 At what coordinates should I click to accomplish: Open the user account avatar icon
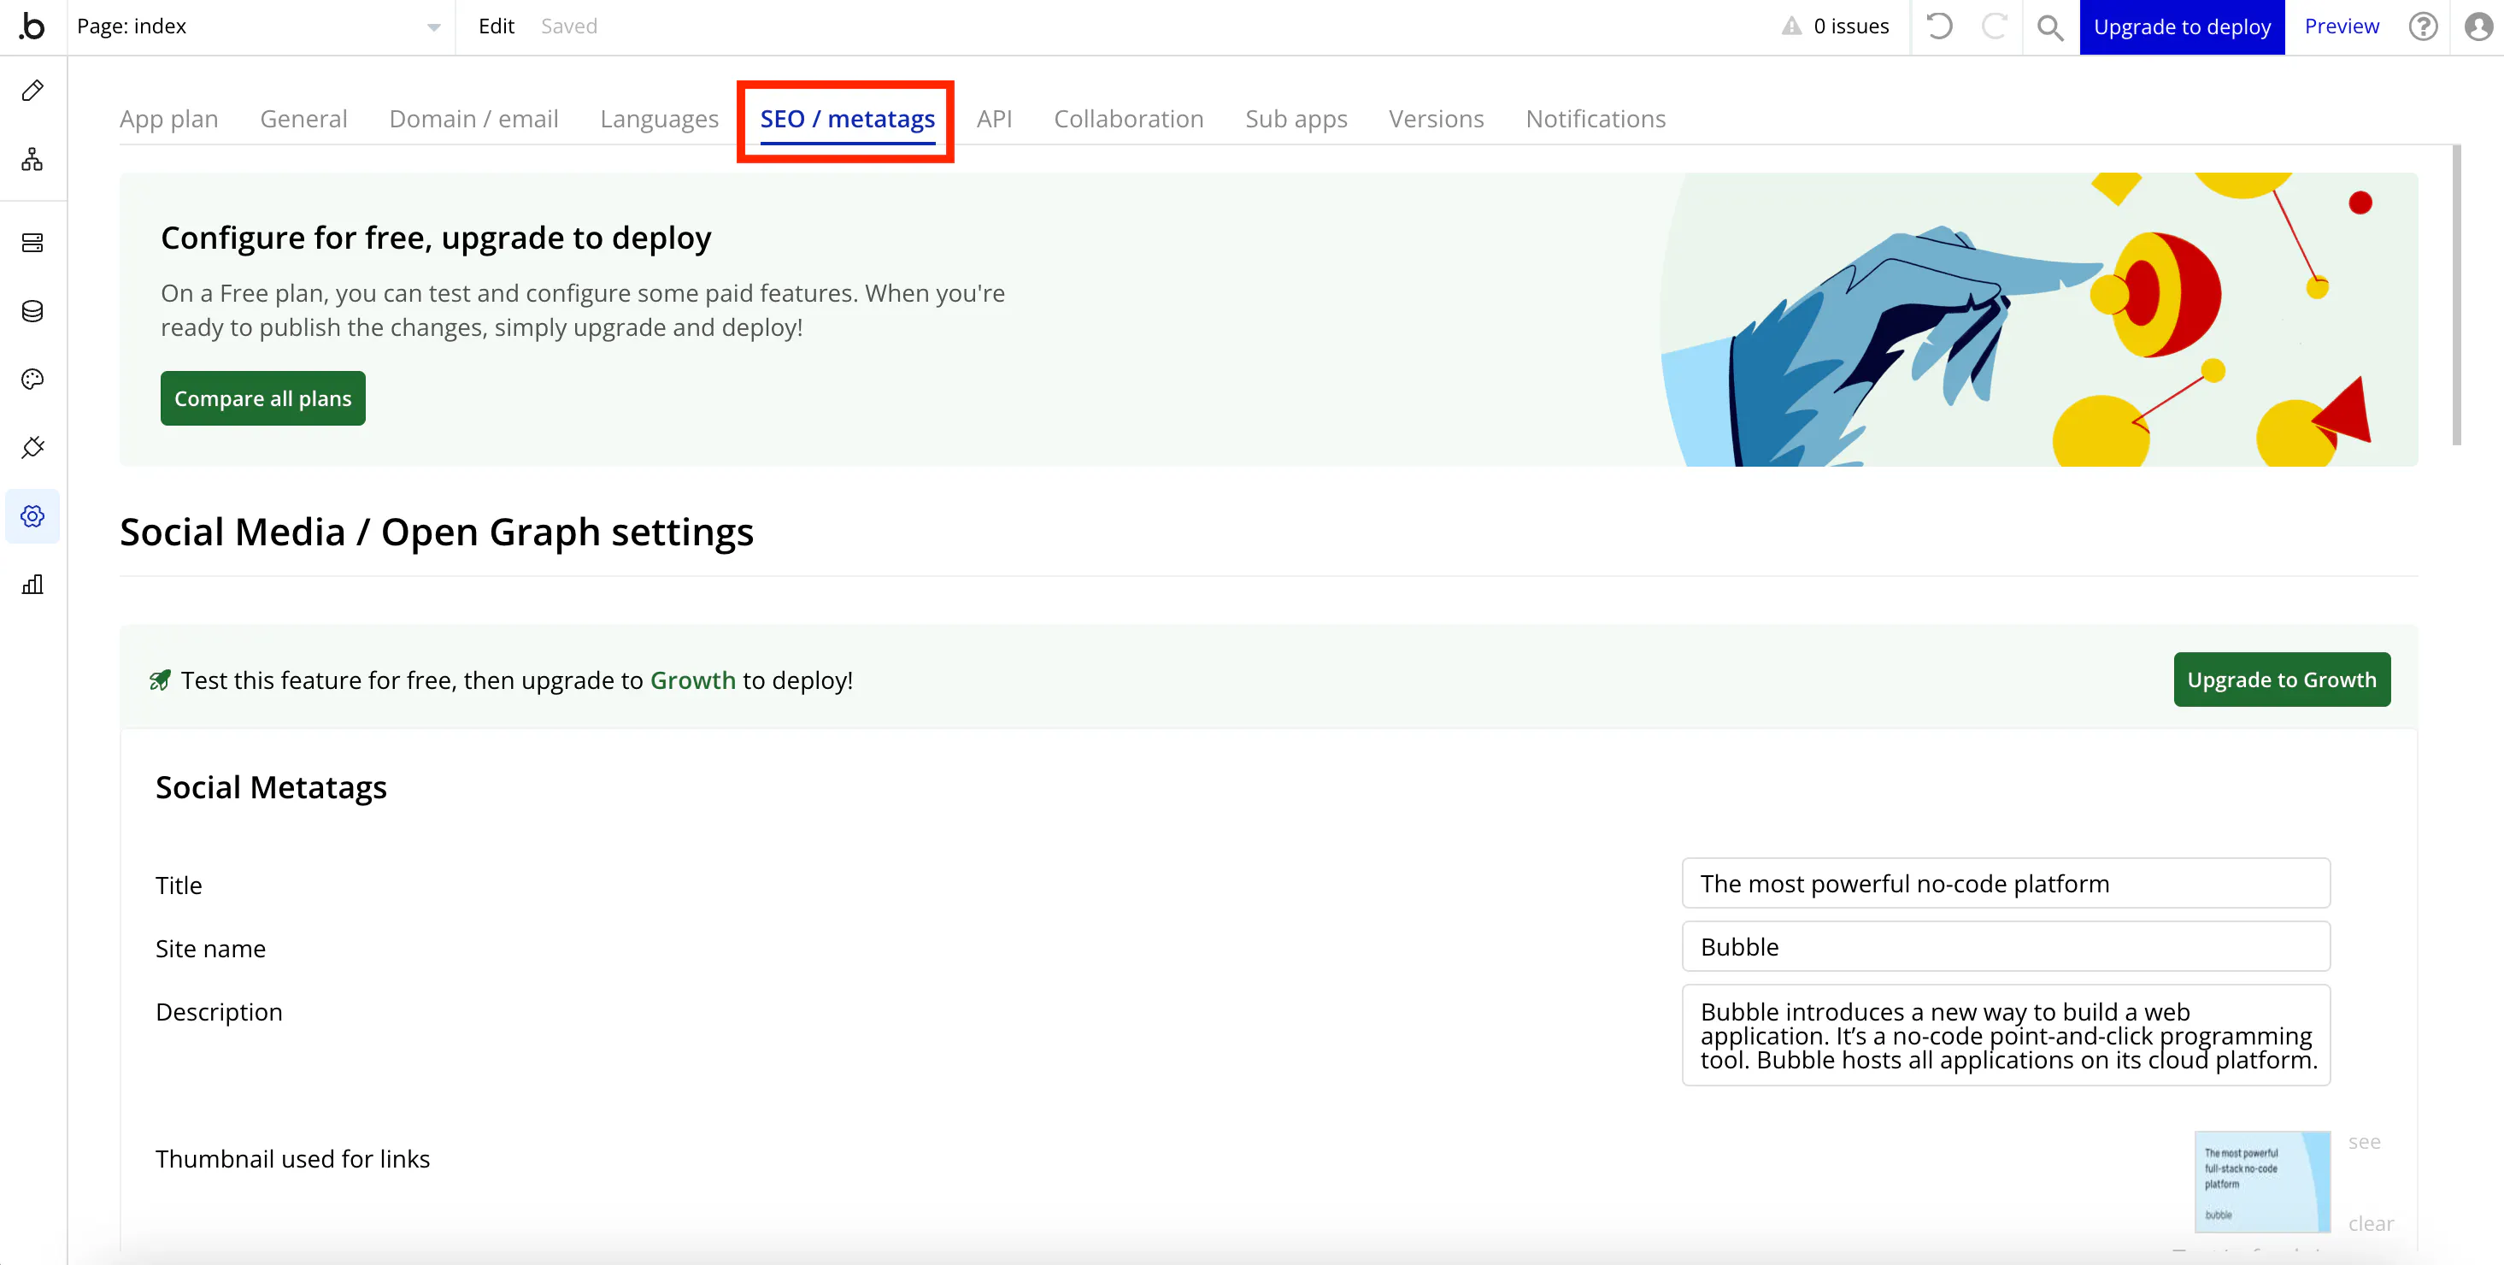pos(2478,26)
